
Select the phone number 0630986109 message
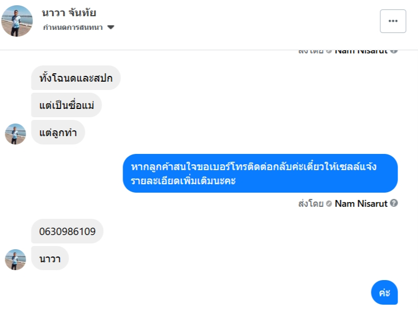coord(68,231)
